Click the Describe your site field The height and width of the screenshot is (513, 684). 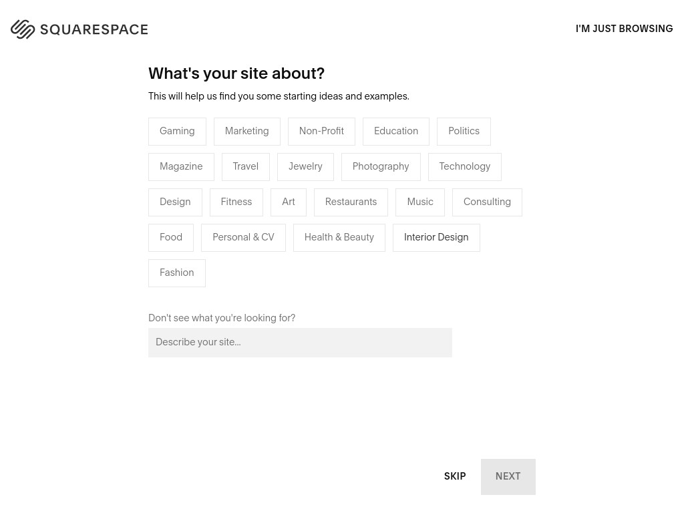(x=300, y=343)
